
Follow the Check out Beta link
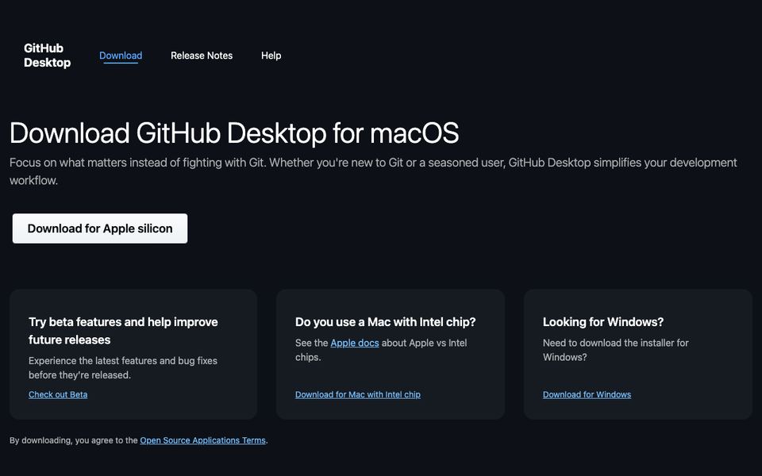pyautogui.click(x=58, y=394)
